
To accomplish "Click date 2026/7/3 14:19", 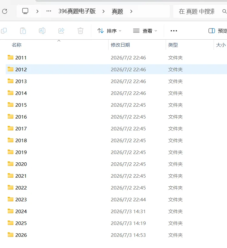I will pos(128,223).
